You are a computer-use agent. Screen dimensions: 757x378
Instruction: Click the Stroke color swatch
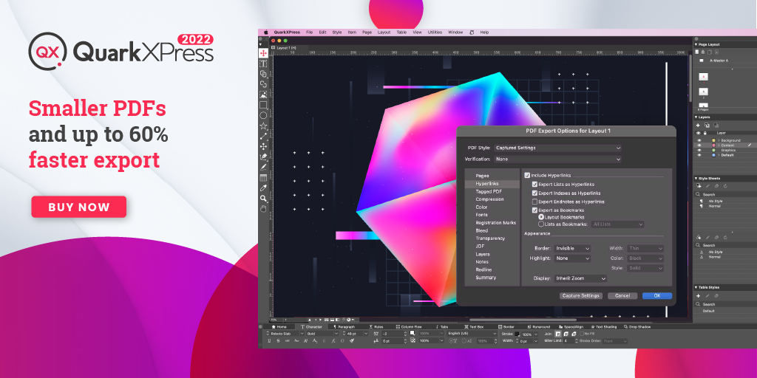(517, 334)
